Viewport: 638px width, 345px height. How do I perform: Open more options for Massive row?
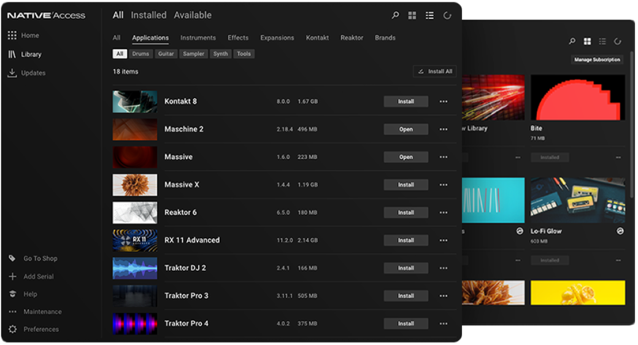[444, 157]
